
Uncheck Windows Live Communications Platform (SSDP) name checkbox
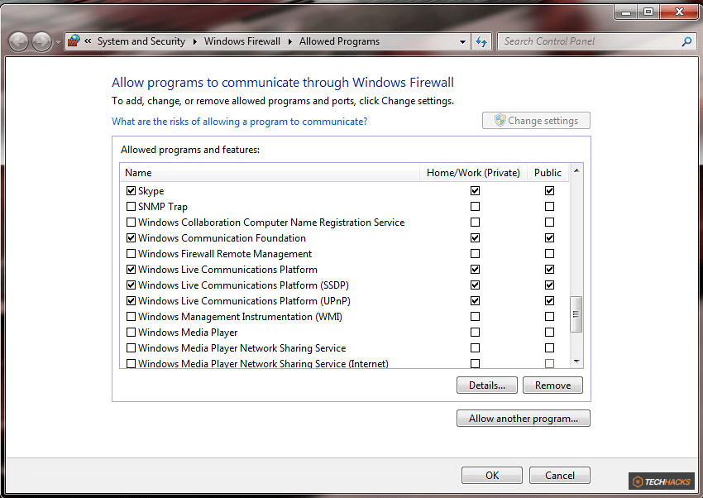point(131,285)
